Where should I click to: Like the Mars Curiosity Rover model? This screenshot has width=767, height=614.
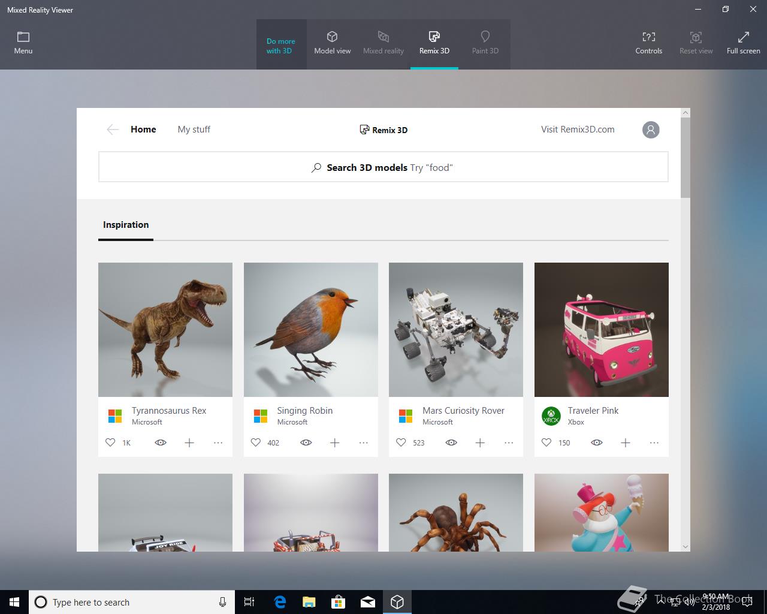pos(401,443)
